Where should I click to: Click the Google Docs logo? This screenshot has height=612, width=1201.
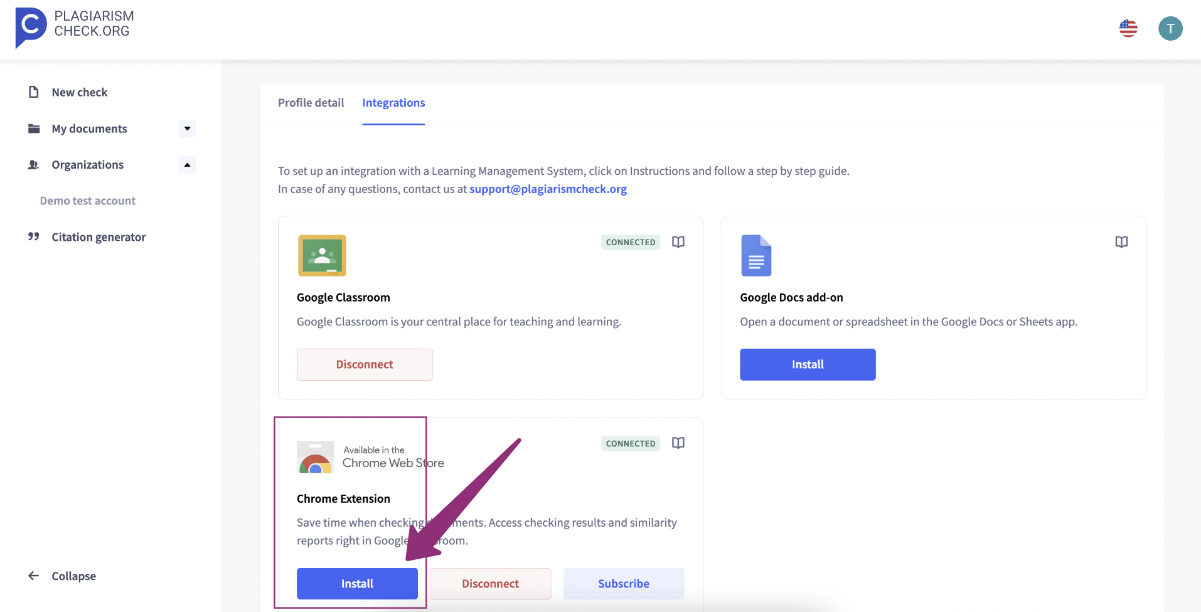(x=756, y=255)
